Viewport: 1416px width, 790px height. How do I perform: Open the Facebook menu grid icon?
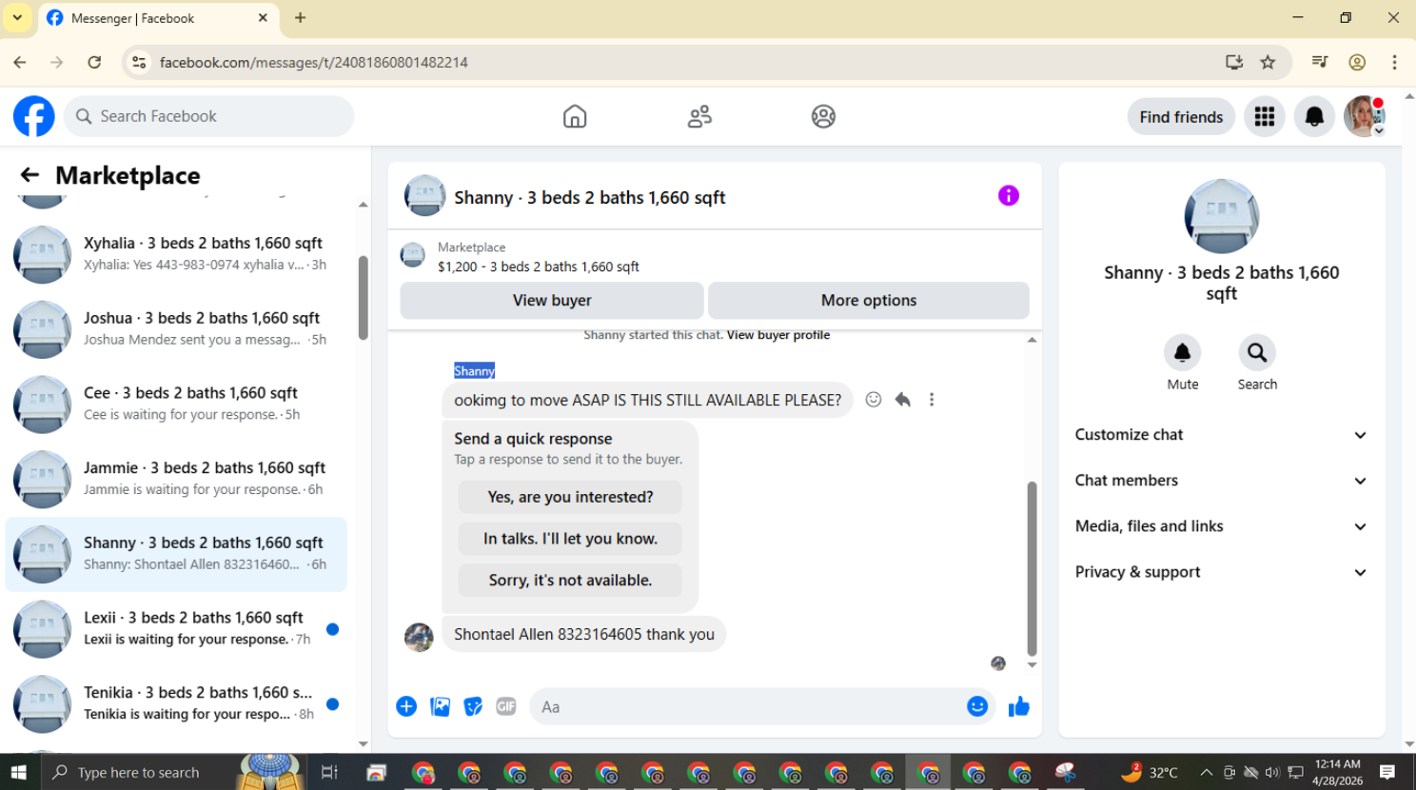tap(1265, 116)
